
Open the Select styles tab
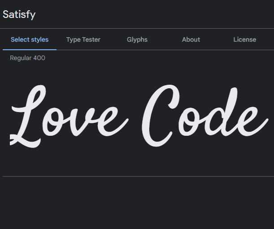(x=30, y=39)
